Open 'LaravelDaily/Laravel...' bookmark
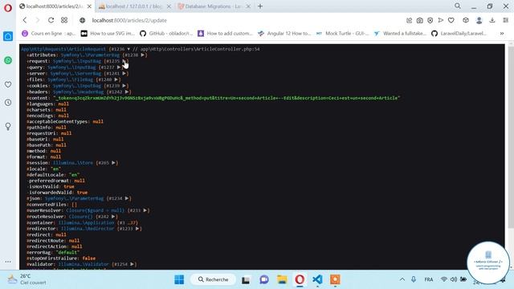The image size is (514, 289). click(459, 34)
